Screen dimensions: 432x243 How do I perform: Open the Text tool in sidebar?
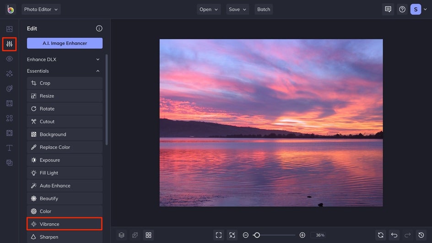tap(9, 148)
